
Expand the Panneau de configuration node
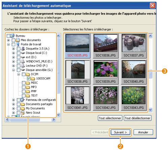click(x=13, y=100)
